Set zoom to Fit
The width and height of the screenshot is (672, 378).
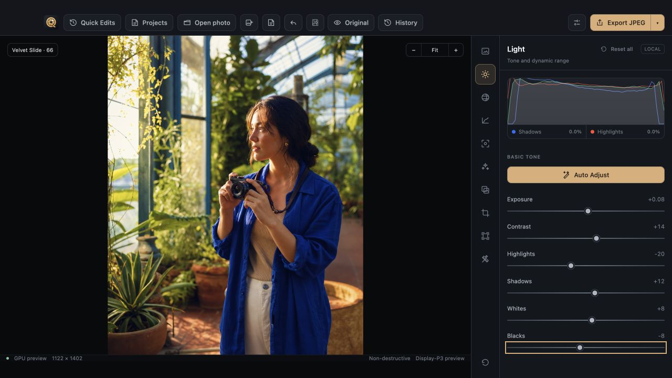[435, 50]
